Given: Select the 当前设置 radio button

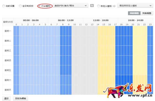Looking at the screenshot, I should click(4, 6).
